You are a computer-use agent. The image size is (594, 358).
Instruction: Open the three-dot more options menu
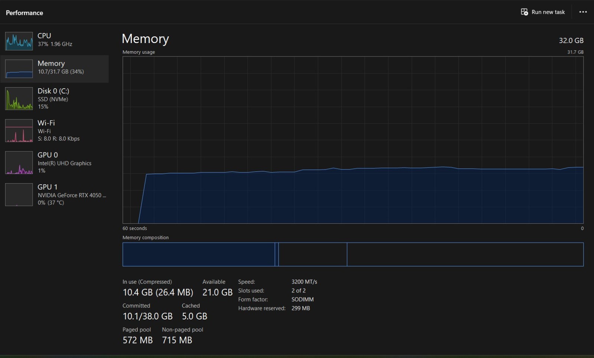point(583,12)
